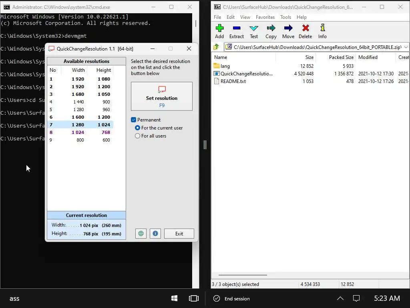Screen dimensions: 410x308
Task: Click the cmd.exe title bar icon
Action: point(6,7)
